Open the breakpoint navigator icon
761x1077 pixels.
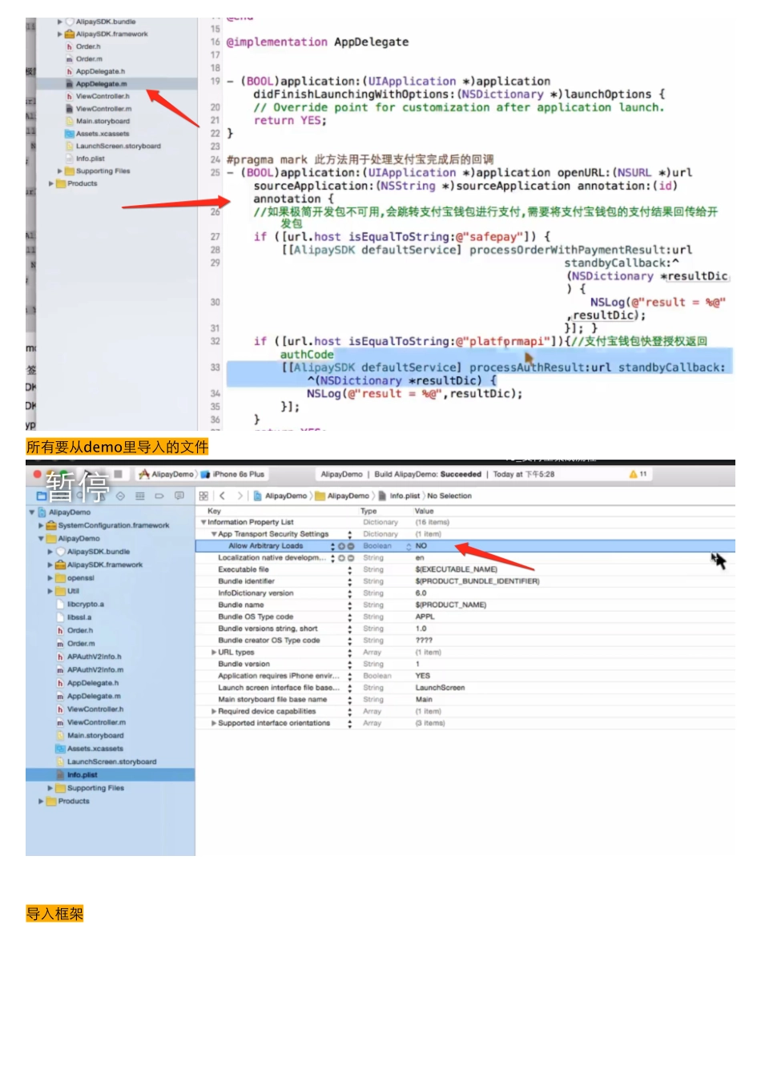(x=159, y=496)
